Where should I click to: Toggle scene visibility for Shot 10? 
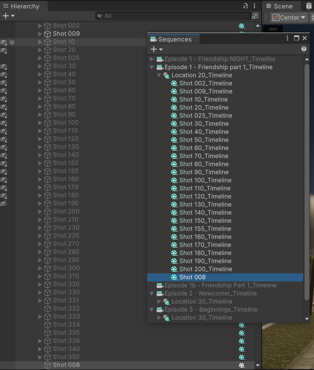[x=3, y=42]
